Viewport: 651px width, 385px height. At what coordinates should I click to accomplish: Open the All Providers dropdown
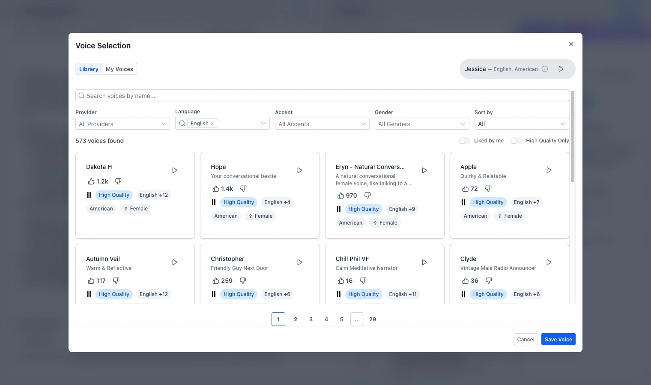[122, 124]
